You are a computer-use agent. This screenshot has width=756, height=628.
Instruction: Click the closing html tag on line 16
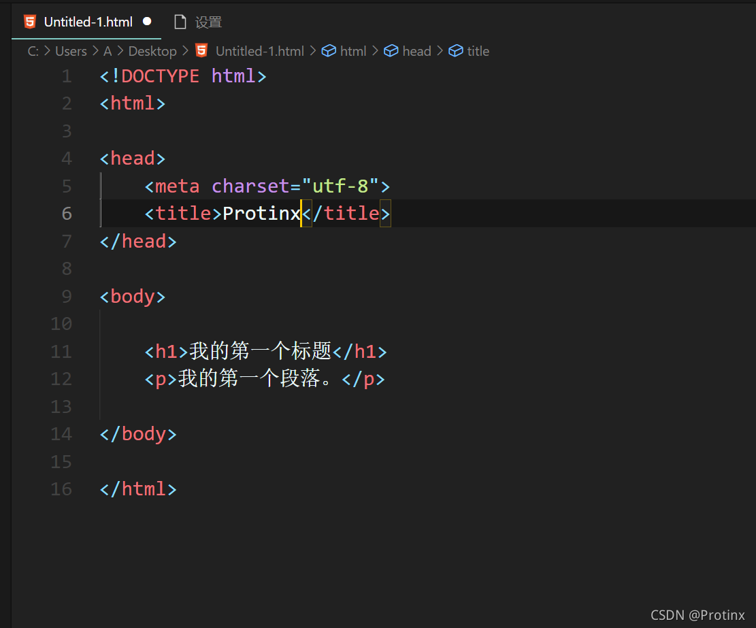tap(138, 489)
